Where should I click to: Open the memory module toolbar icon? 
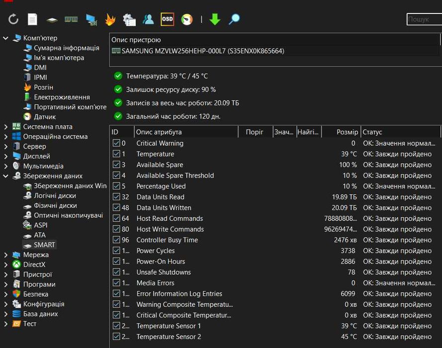[71, 19]
